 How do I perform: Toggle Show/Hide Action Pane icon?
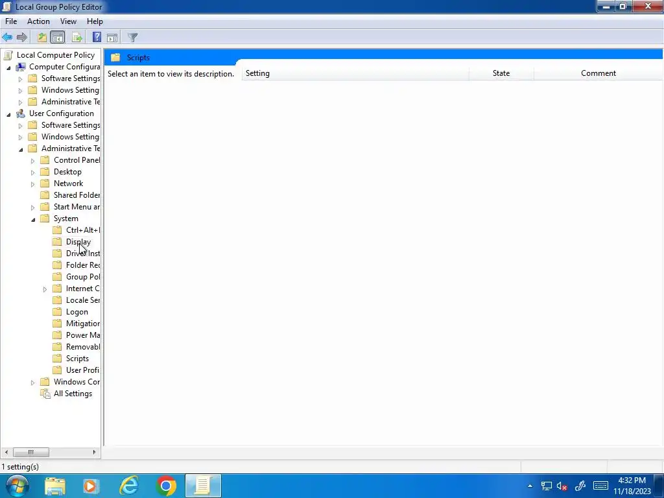[x=112, y=37]
